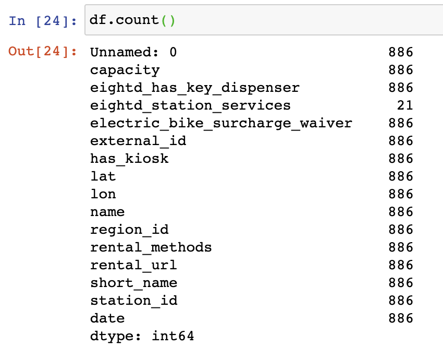Click the 'lat' row in output
This screenshot has height=358, width=443.
pos(103,176)
